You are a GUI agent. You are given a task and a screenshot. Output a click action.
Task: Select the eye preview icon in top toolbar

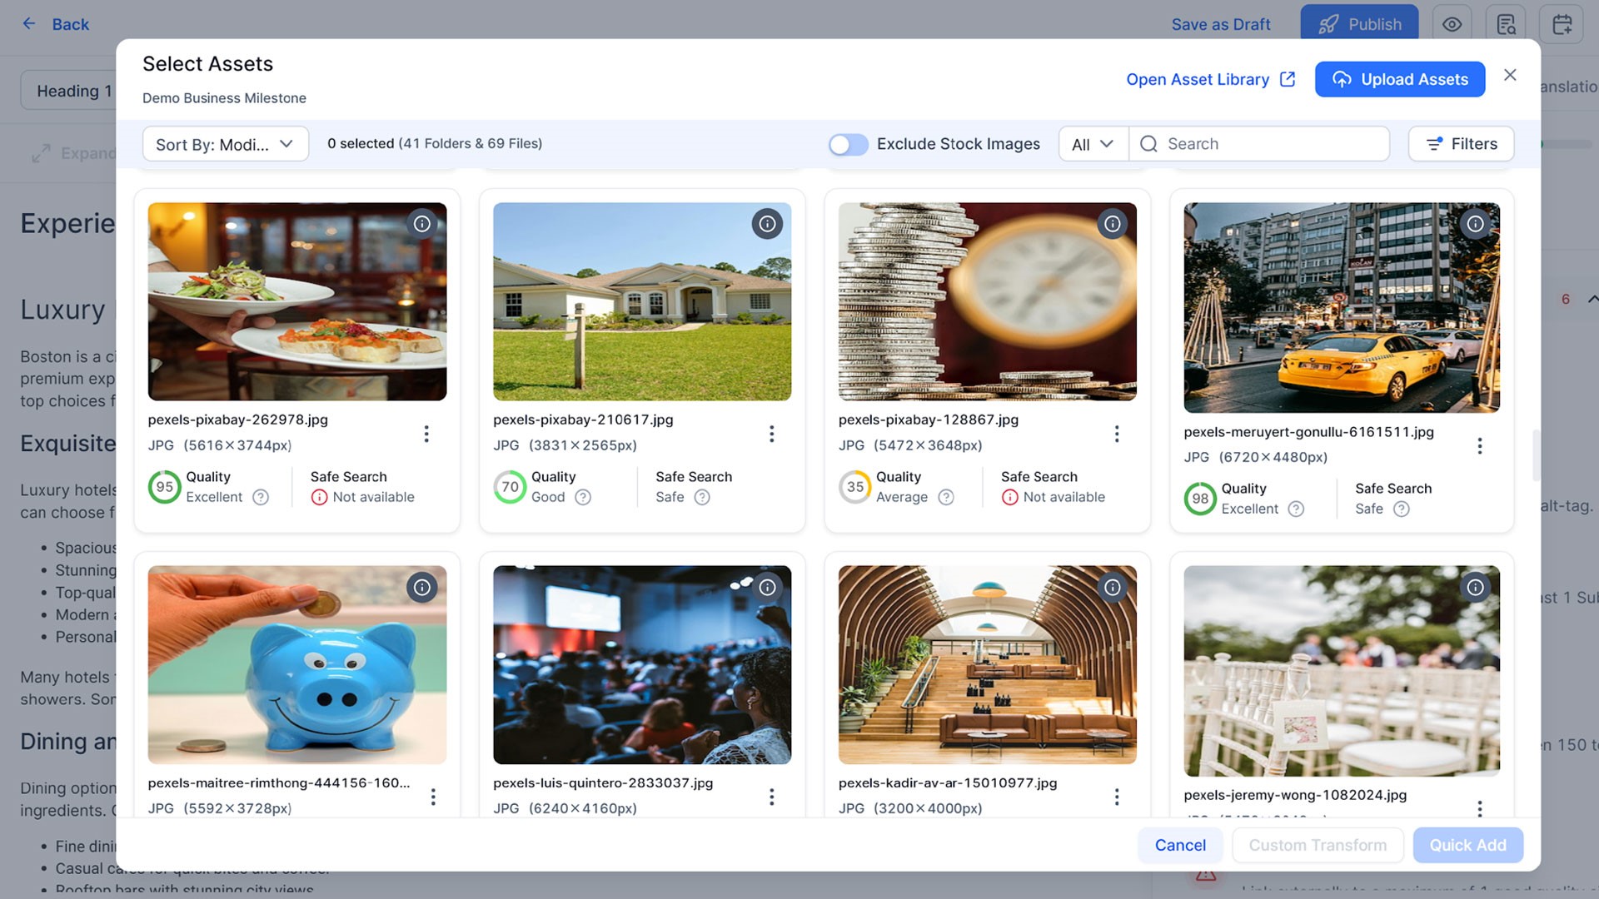coord(1452,23)
